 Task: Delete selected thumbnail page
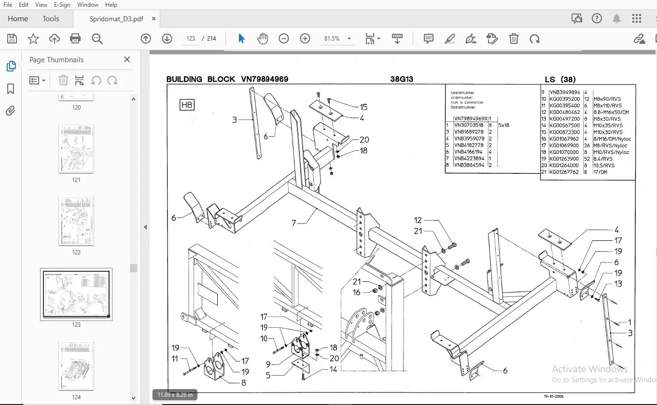[x=64, y=80]
